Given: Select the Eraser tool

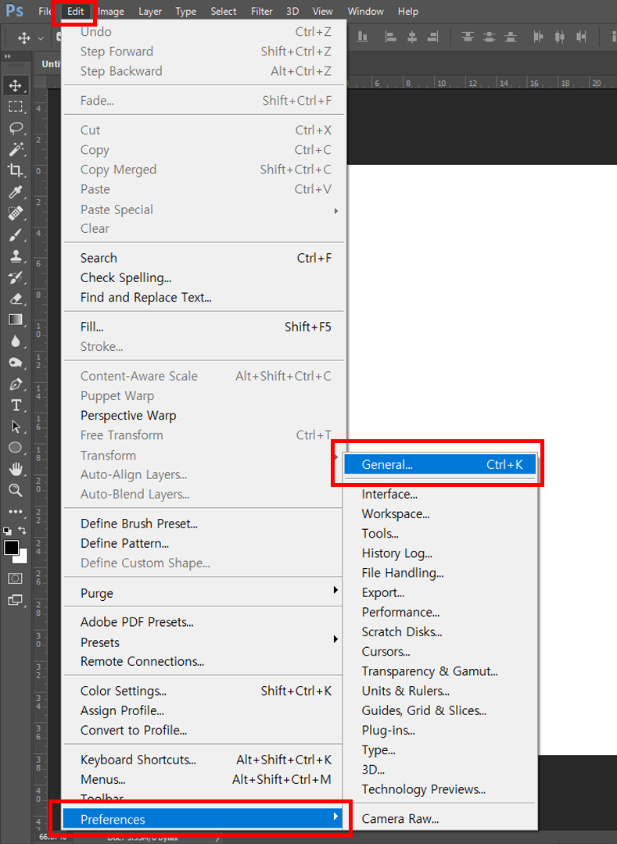Looking at the screenshot, I should 15,299.
